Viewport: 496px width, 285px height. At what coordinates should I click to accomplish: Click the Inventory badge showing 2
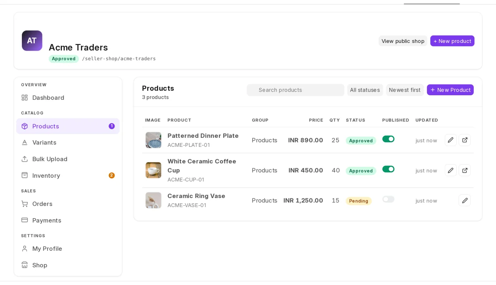pyautogui.click(x=112, y=175)
